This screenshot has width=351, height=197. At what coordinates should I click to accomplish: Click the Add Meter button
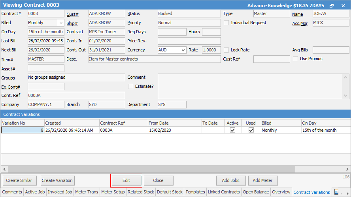click(x=262, y=180)
